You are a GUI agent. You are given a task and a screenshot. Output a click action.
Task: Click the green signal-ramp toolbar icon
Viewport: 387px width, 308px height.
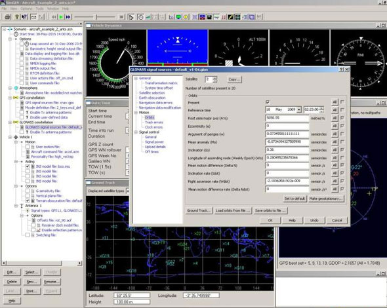148,17
